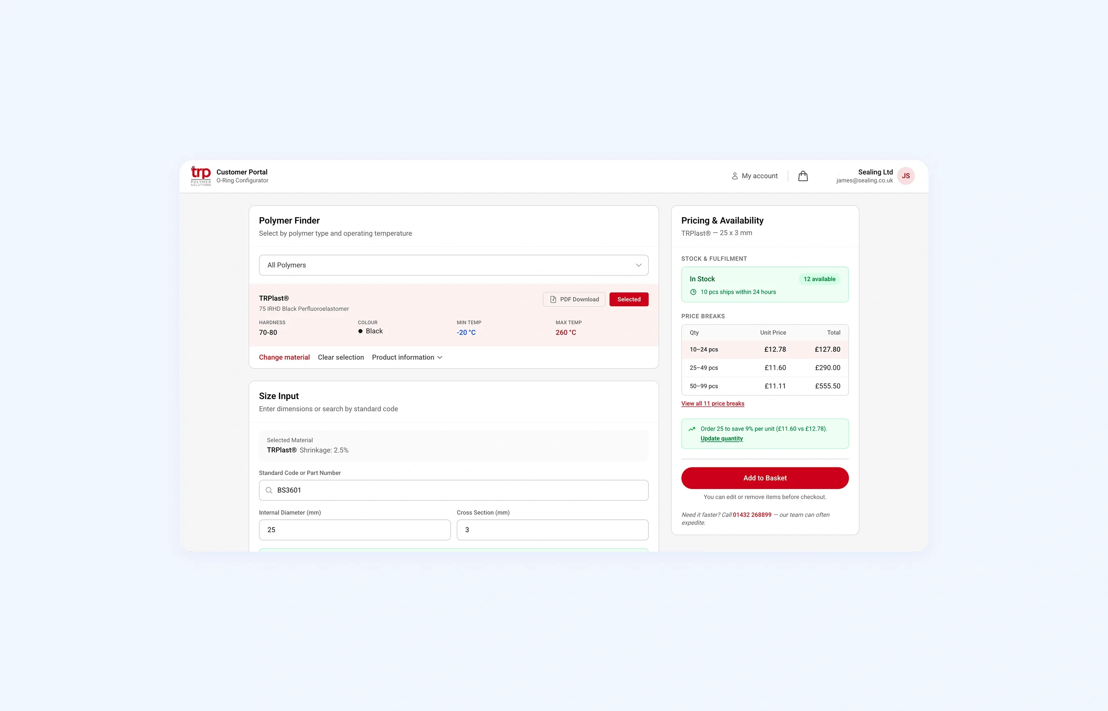Click the document icon in PDF Download
The height and width of the screenshot is (711, 1108).
click(553, 299)
